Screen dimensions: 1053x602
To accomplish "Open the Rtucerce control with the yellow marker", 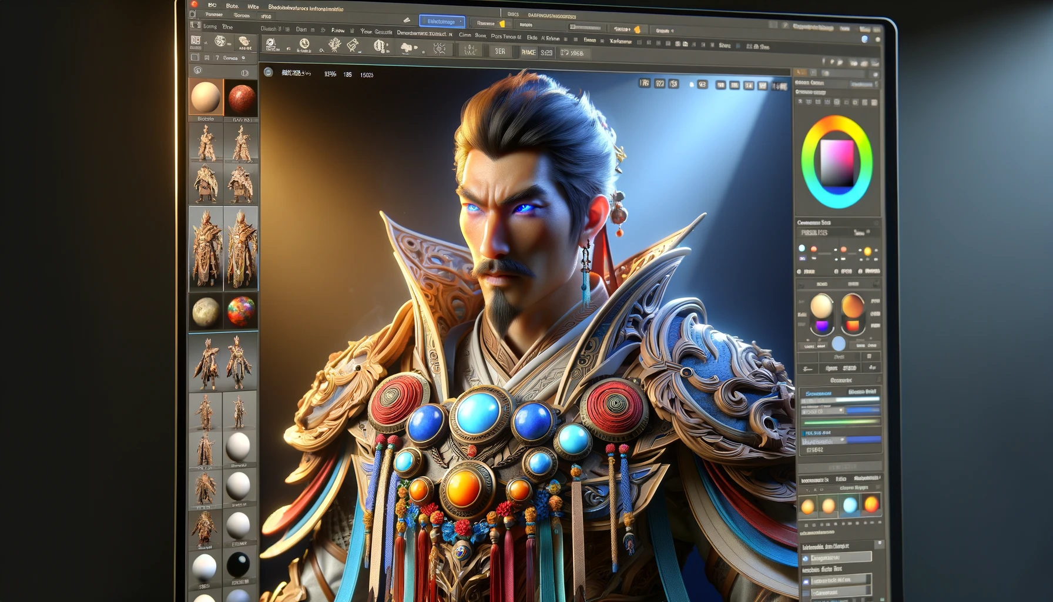I will (x=491, y=24).
